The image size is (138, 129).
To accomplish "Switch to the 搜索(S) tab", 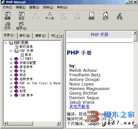I will point(40,36).
